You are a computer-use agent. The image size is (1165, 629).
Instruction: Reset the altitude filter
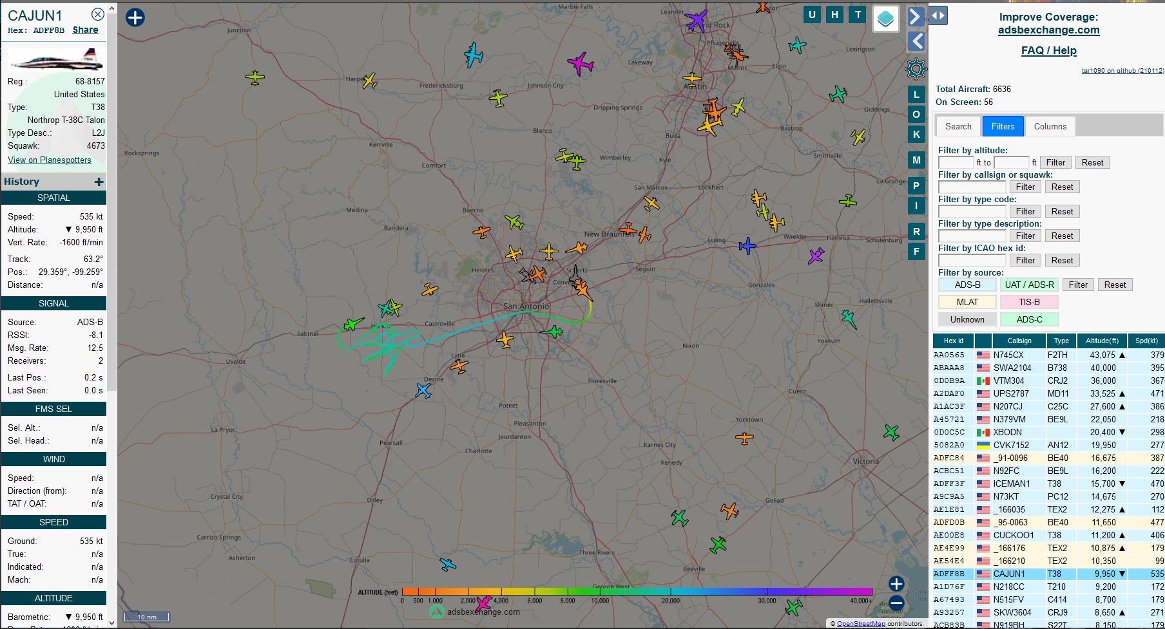coord(1092,162)
